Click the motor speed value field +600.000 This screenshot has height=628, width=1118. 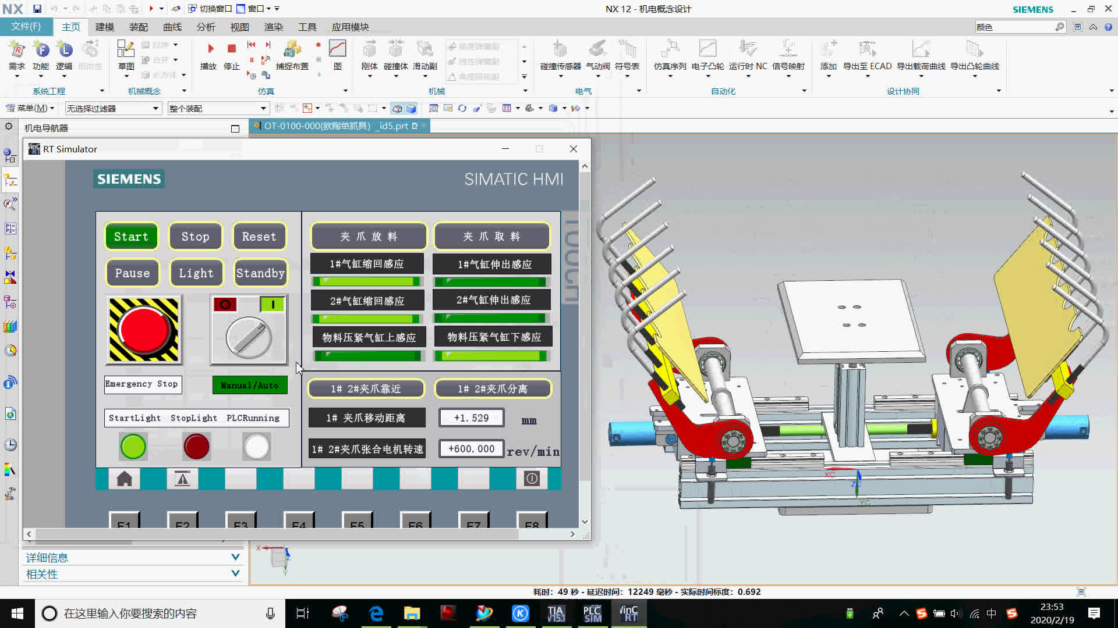point(471,449)
